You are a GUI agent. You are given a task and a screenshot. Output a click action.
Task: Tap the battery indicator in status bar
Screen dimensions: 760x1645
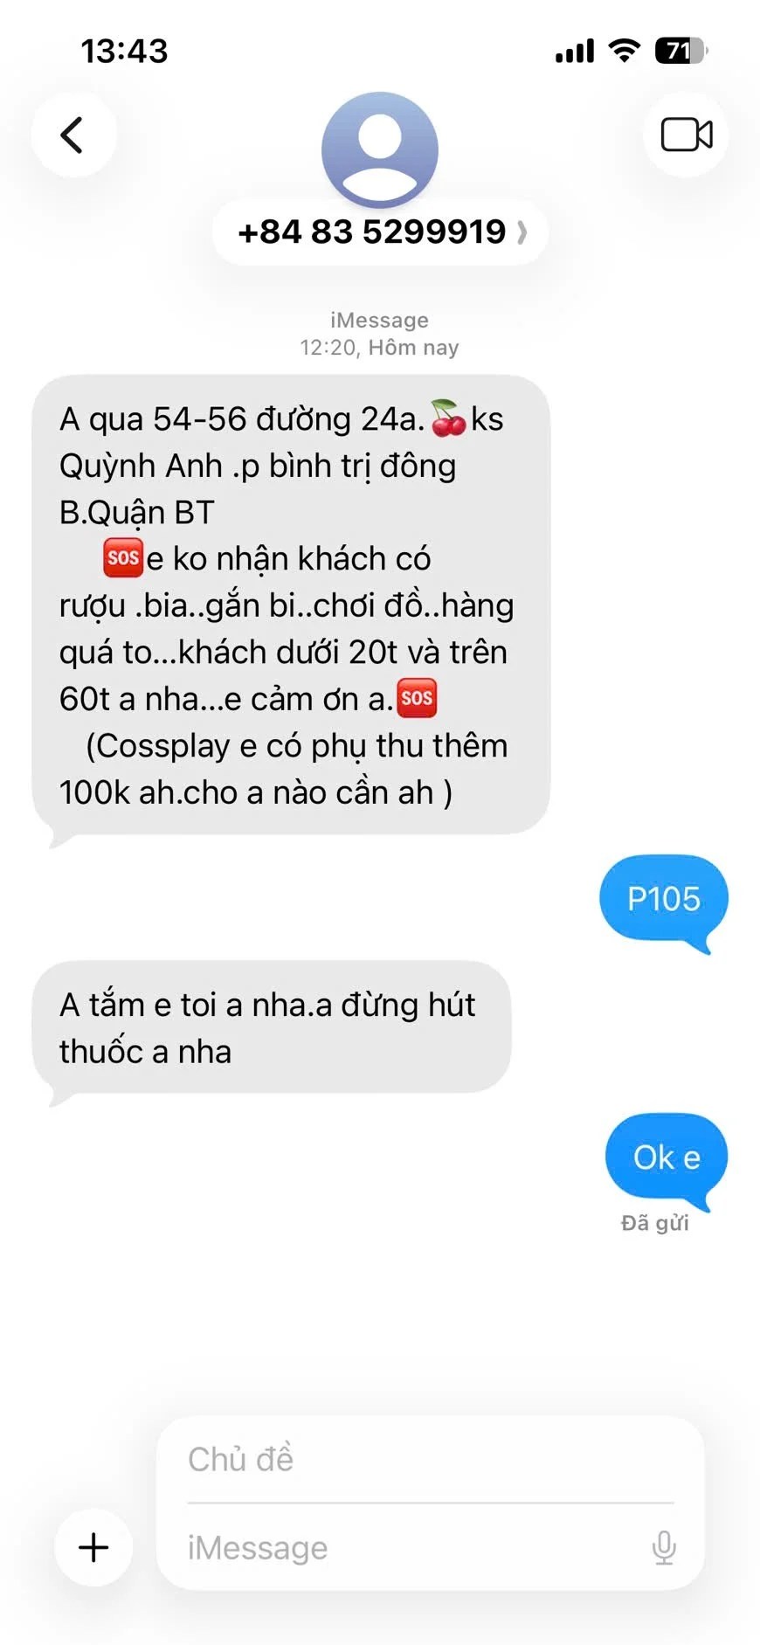pos(681,52)
